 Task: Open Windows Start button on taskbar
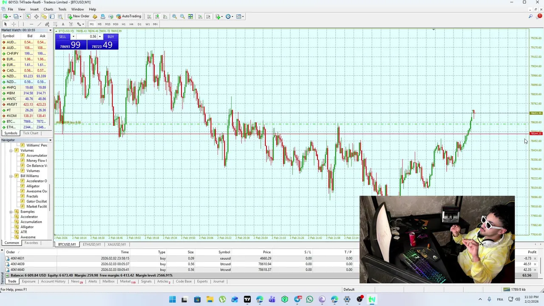pos(172,300)
